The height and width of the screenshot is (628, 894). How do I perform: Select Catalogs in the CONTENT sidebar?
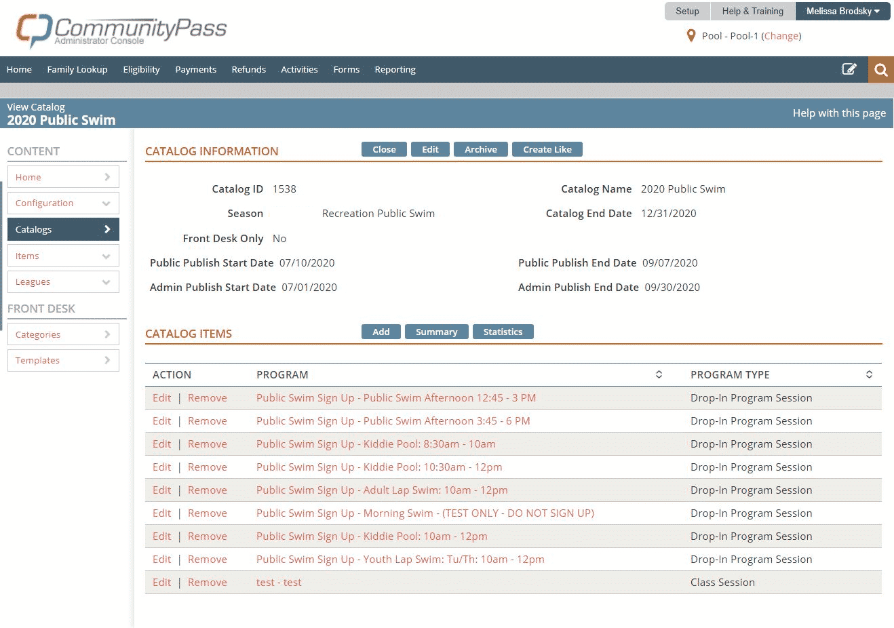point(62,229)
